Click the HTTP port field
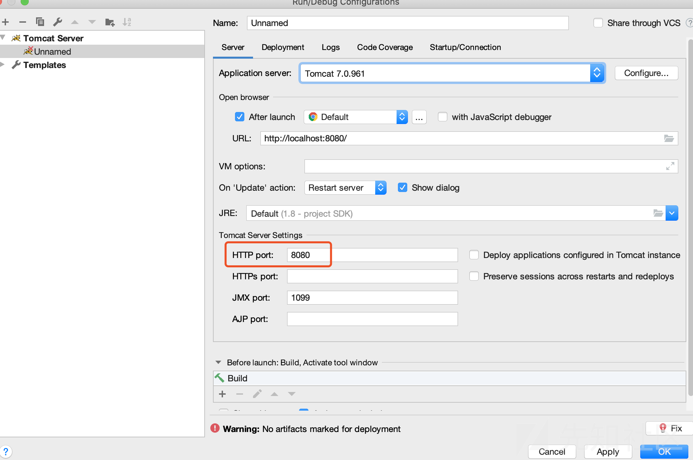The width and height of the screenshot is (693, 460). (373, 255)
